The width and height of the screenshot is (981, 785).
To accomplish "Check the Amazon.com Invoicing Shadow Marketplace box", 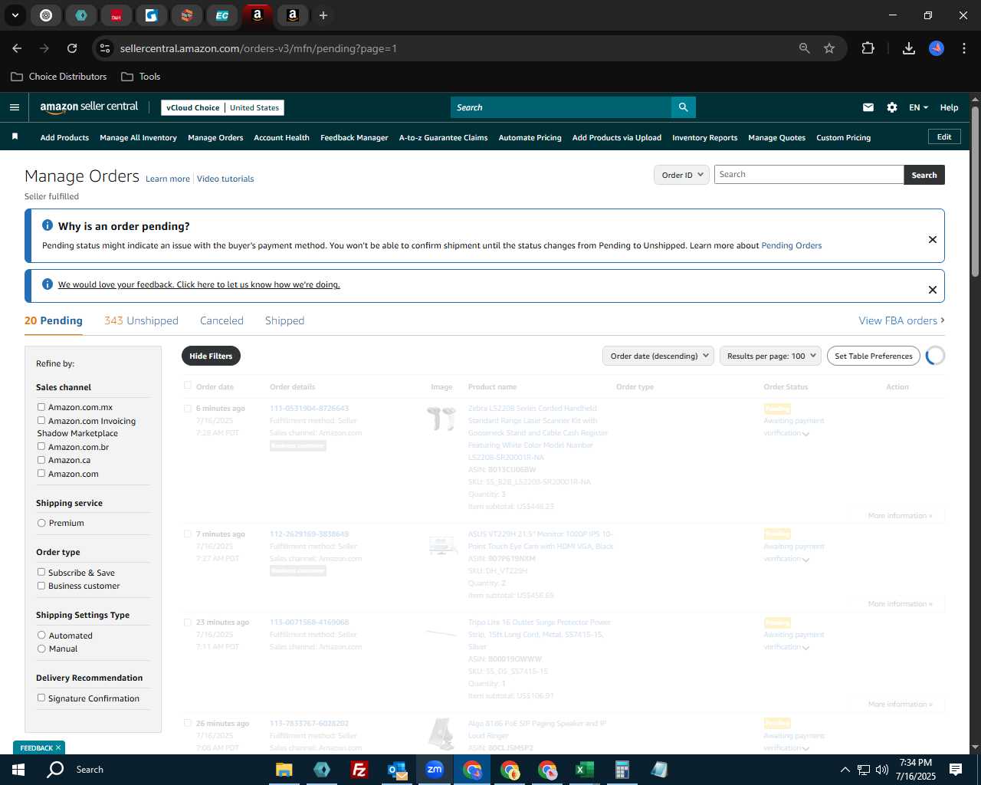I will point(41,420).
